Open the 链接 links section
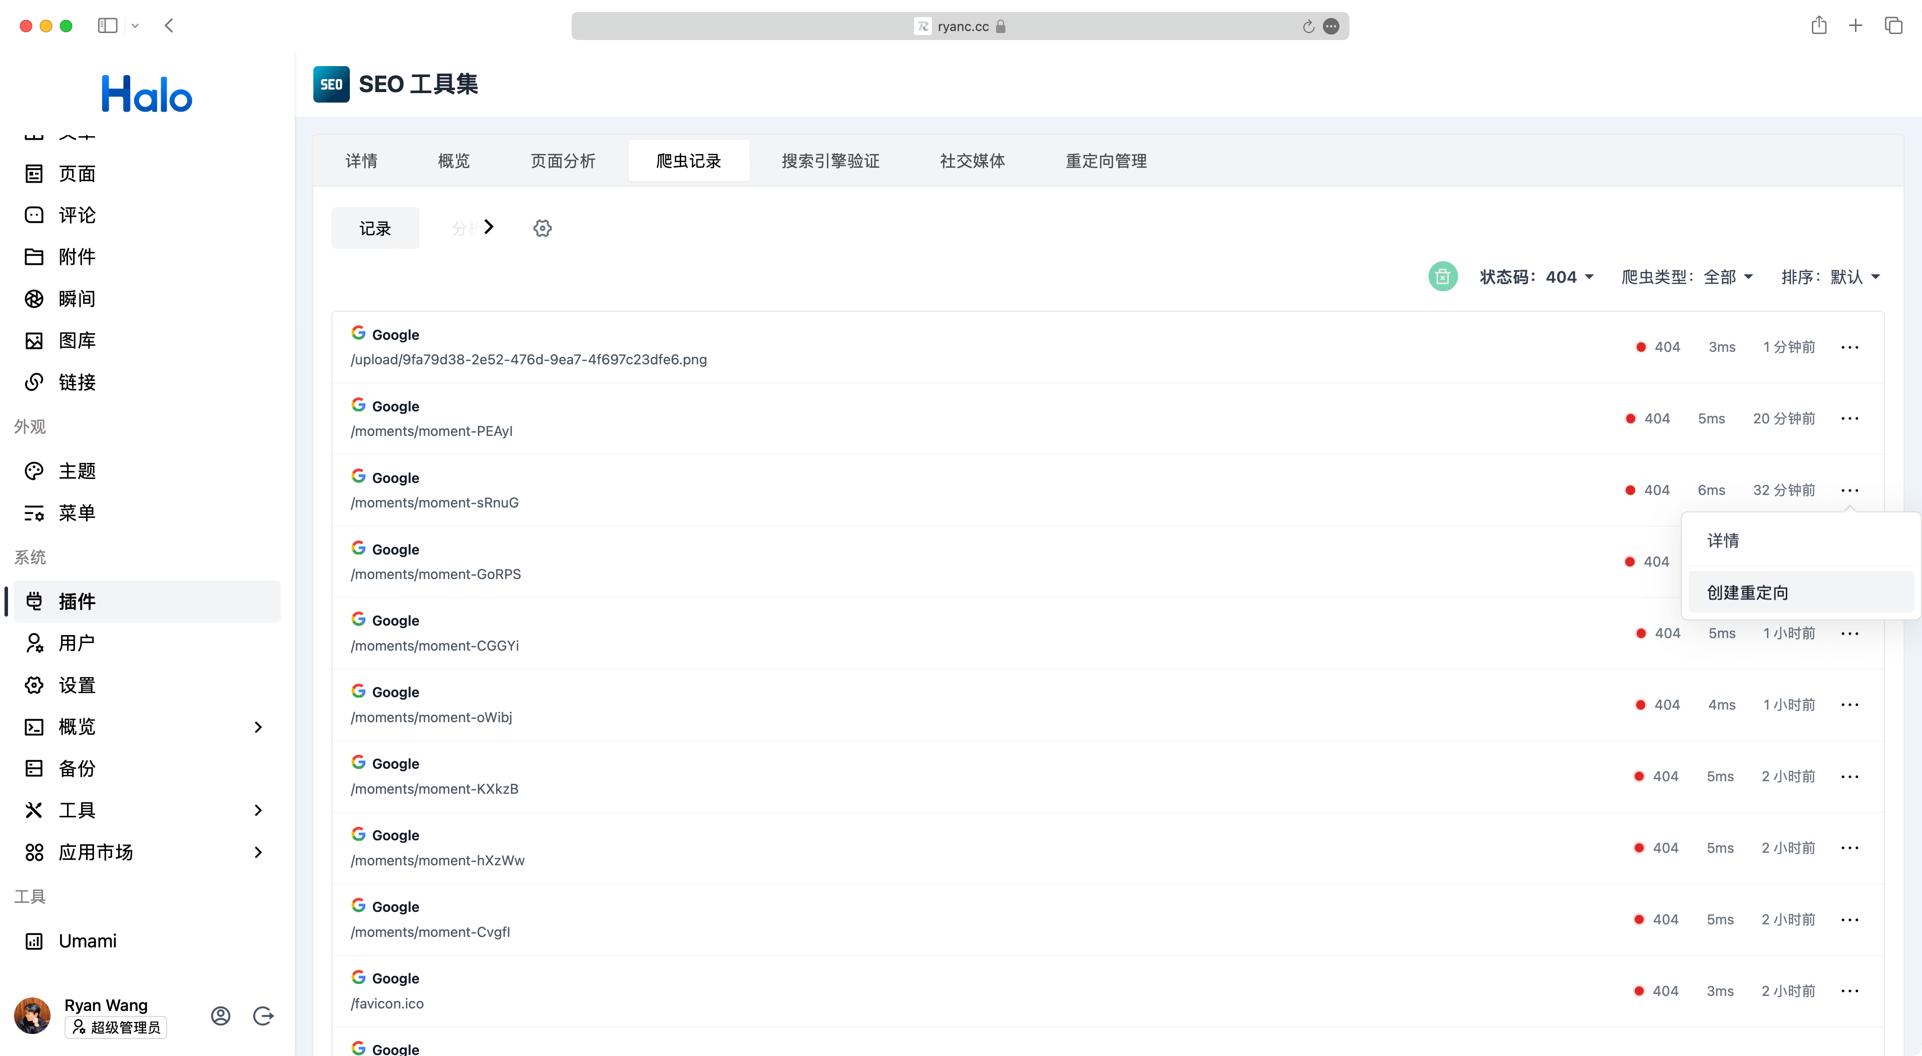 point(146,382)
